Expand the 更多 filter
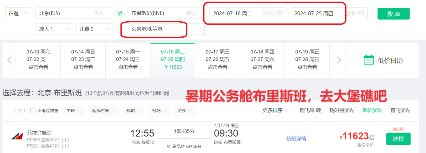The height and width of the screenshot is (153, 426). coord(185,110)
